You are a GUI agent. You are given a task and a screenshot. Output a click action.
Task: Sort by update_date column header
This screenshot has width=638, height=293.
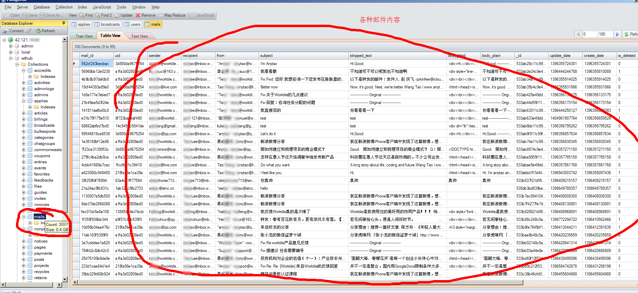click(565, 56)
